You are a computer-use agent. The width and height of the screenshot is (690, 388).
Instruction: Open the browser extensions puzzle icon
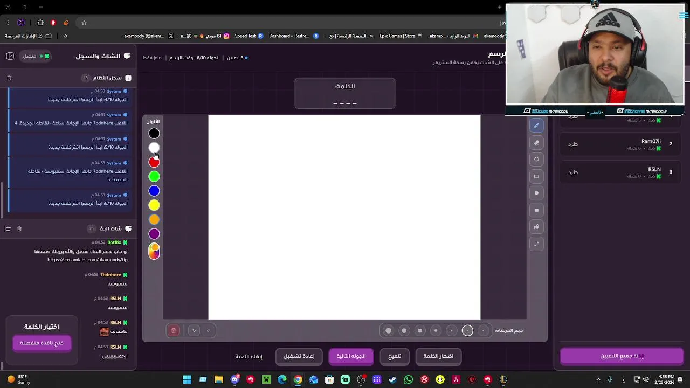(x=40, y=23)
